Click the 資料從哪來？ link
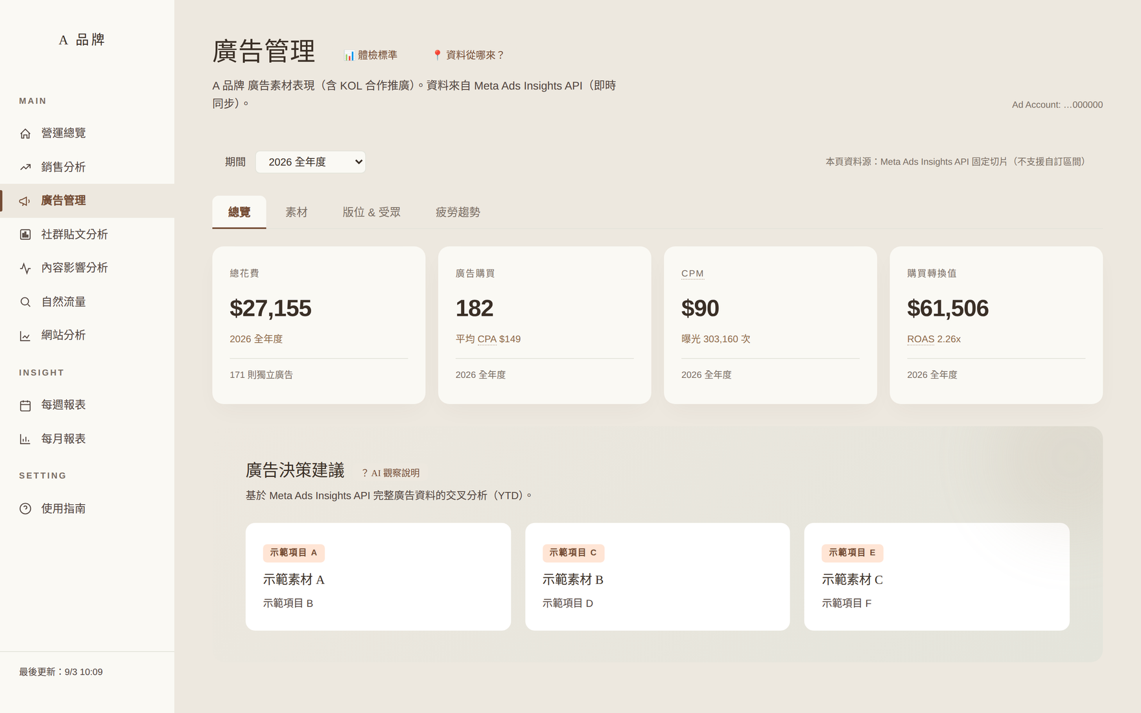This screenshot has height=713, width=1141. click(x=468, y=55)
